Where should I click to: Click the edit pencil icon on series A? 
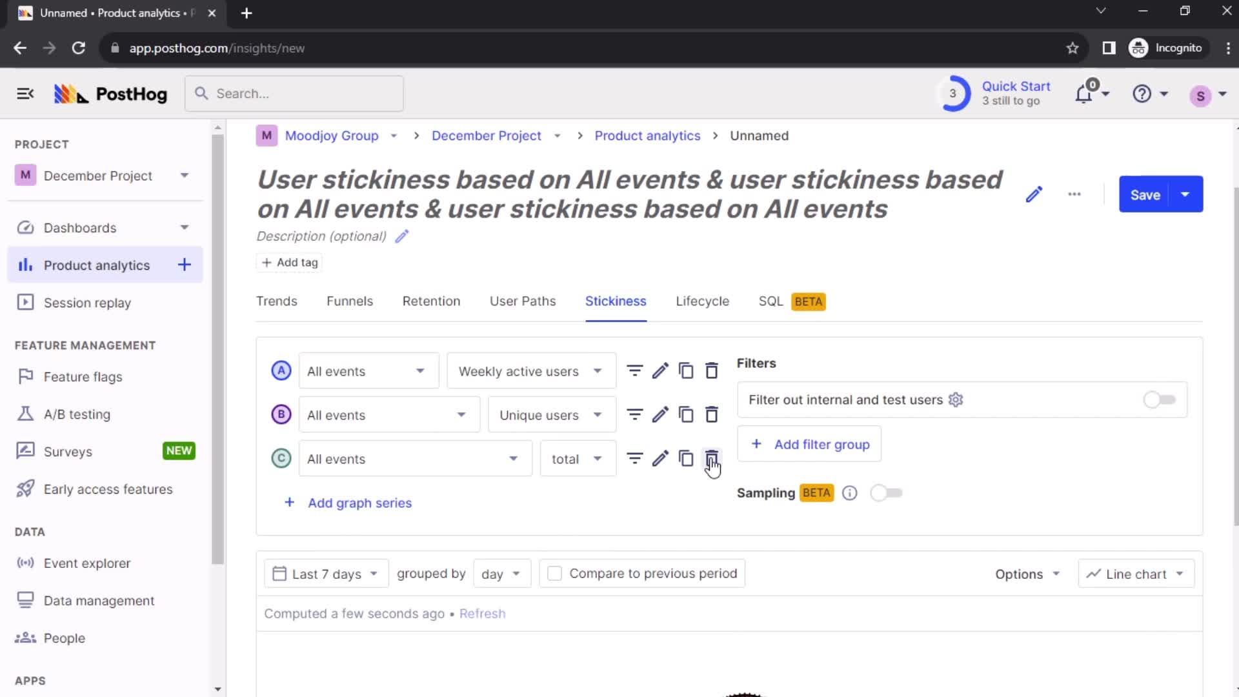tap(660, 371)
